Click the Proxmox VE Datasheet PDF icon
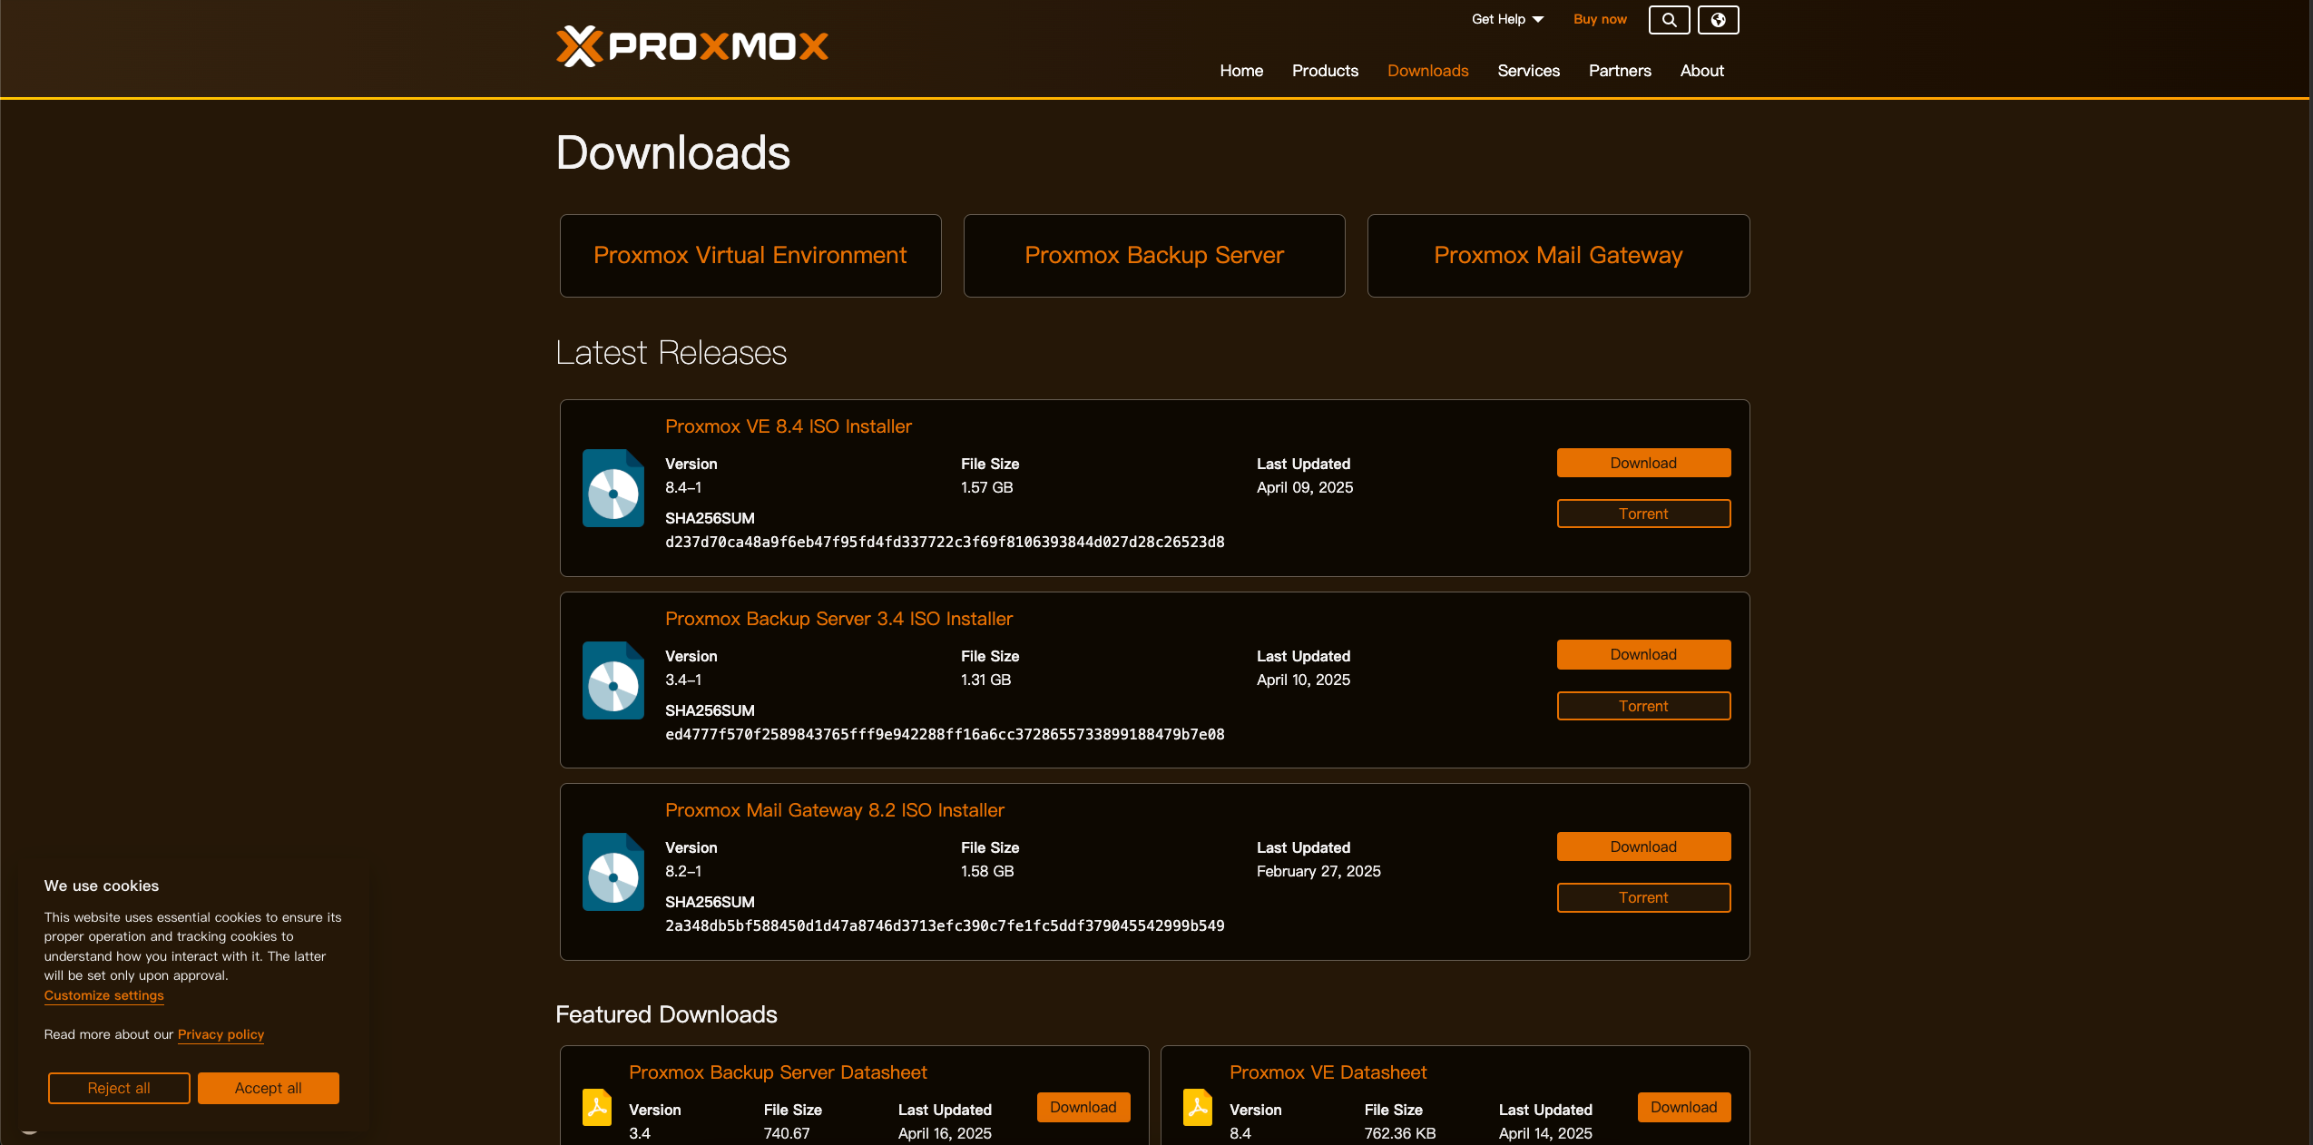The height and width of the screenshot is (1145, 2313). point(1198,1107)
